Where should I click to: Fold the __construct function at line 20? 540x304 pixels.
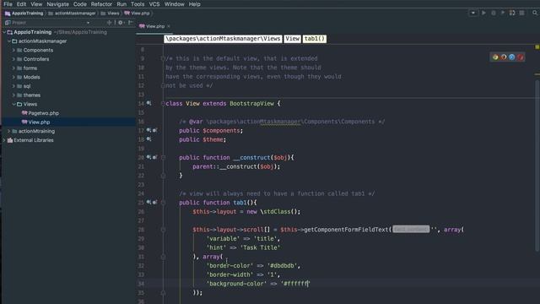[163, 158]
